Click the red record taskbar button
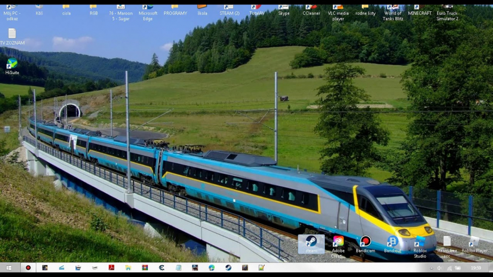 click(x=28, y=268)
